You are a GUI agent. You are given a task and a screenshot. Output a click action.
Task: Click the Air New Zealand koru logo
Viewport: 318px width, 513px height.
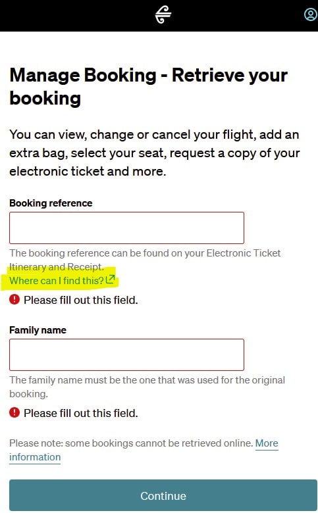coord(163,14)
